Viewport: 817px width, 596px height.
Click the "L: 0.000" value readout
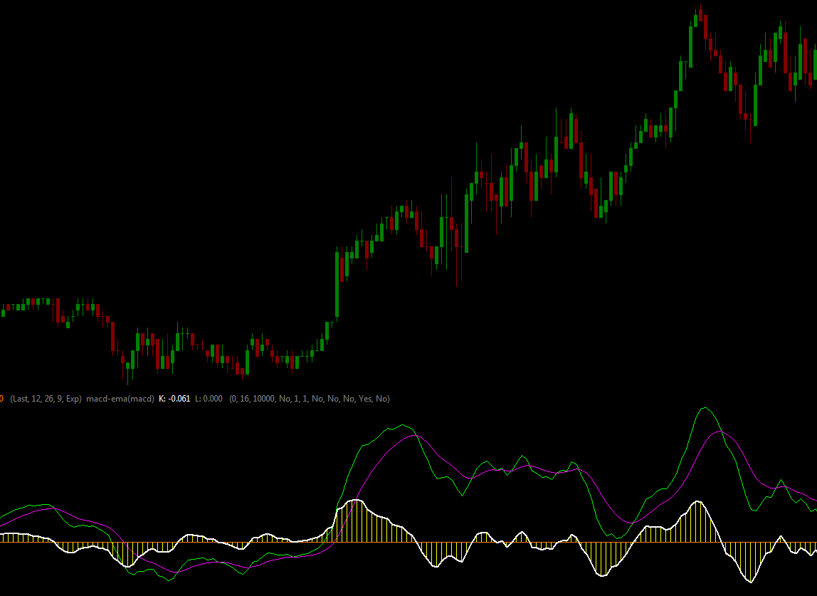click(x=209, y=399)
